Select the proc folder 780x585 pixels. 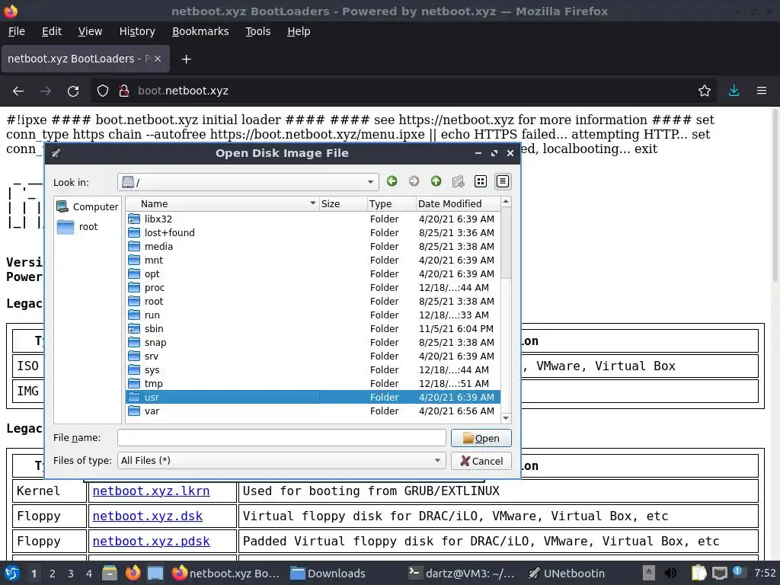pyautogui.click(x=312, y=287)
